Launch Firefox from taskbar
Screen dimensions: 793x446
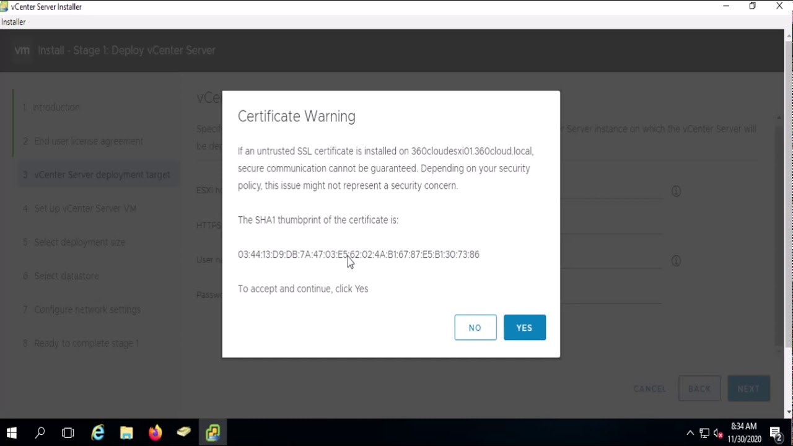[x=155, y=432]
